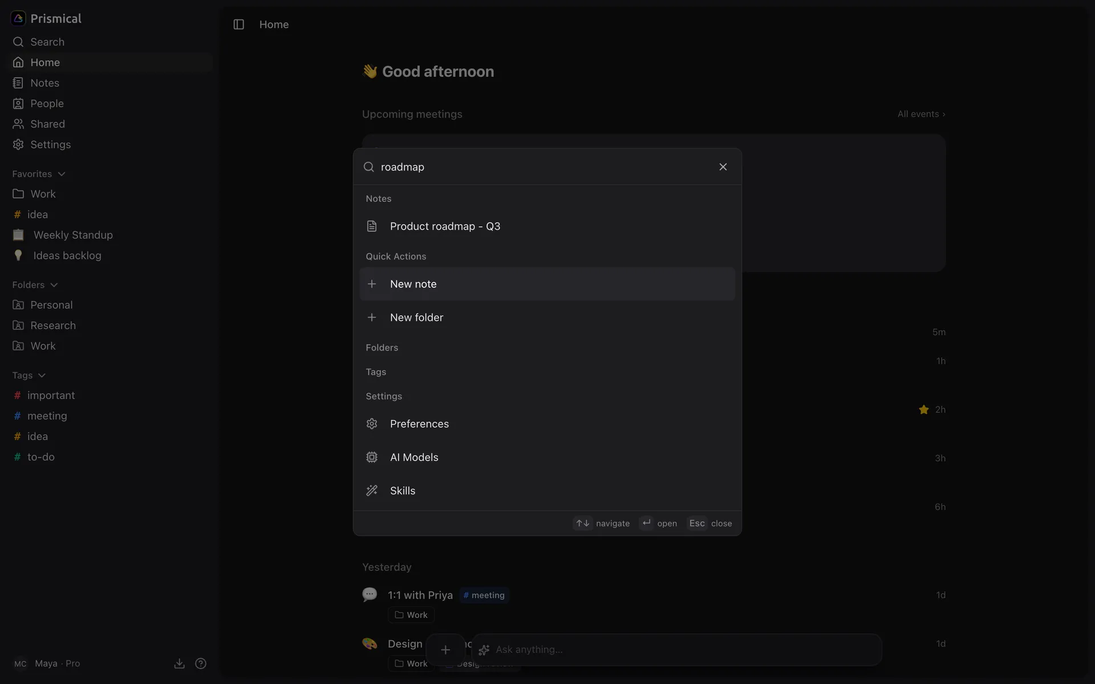The width and height of the screenshot is (1095, 684).
Task: Open the Research folder
Action: pyautogui.click(x=111, y=325)
